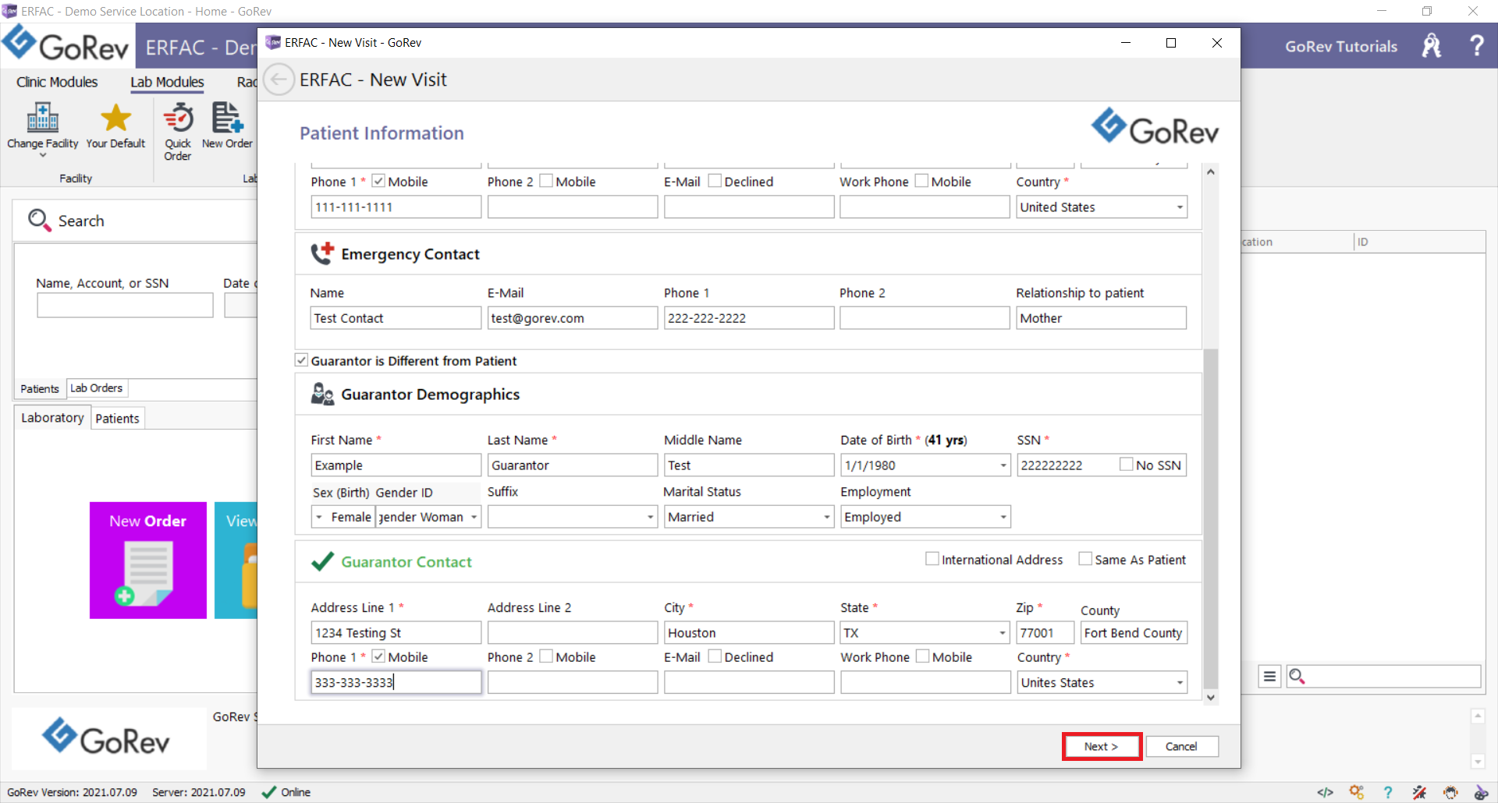Click the Zip field showing 77001

coord(1045,633)
